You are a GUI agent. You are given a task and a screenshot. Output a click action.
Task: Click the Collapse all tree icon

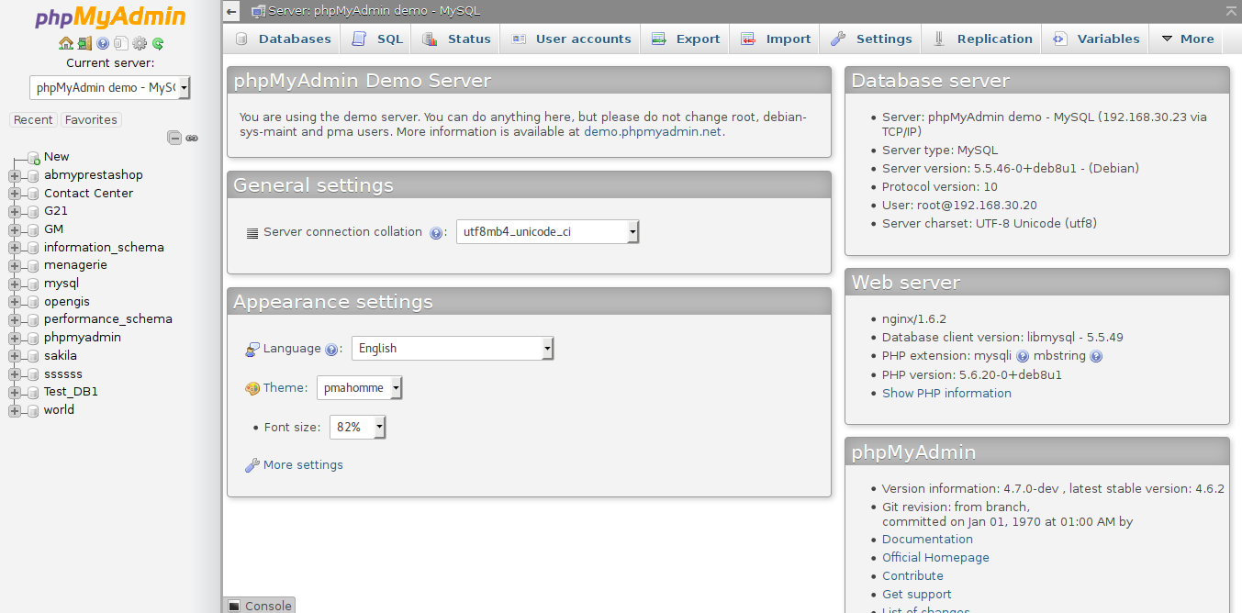174,138
